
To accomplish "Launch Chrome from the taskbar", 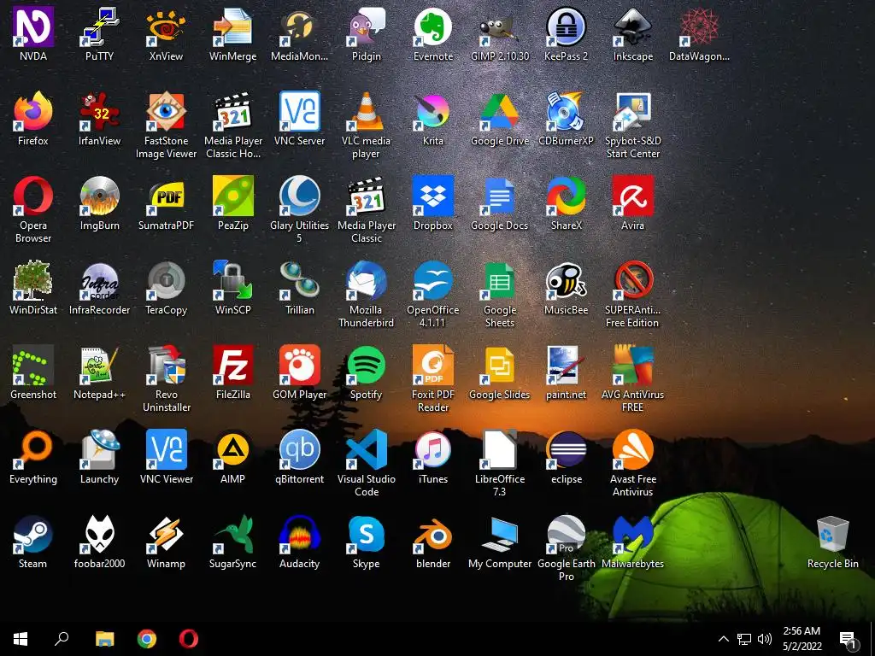I will [147, 639].
